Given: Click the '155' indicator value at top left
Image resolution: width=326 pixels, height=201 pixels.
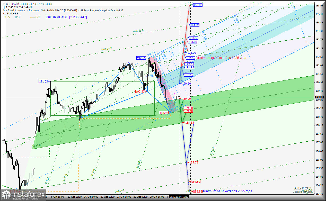Looking at the screenshot, I should click(x=7, y=17).
